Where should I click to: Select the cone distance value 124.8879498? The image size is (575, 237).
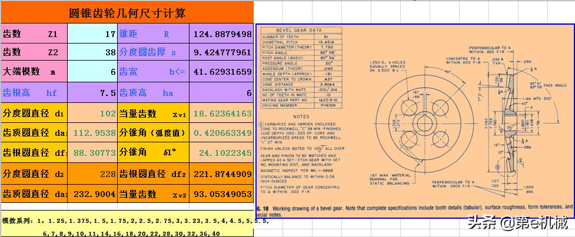(221, 34)
